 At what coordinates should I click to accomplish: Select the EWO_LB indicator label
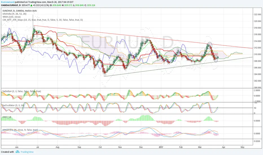(x=7, y=117)
